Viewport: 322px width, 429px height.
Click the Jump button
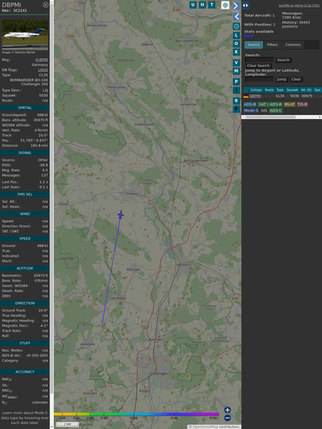pyautogui.click(x=282, y=79)
